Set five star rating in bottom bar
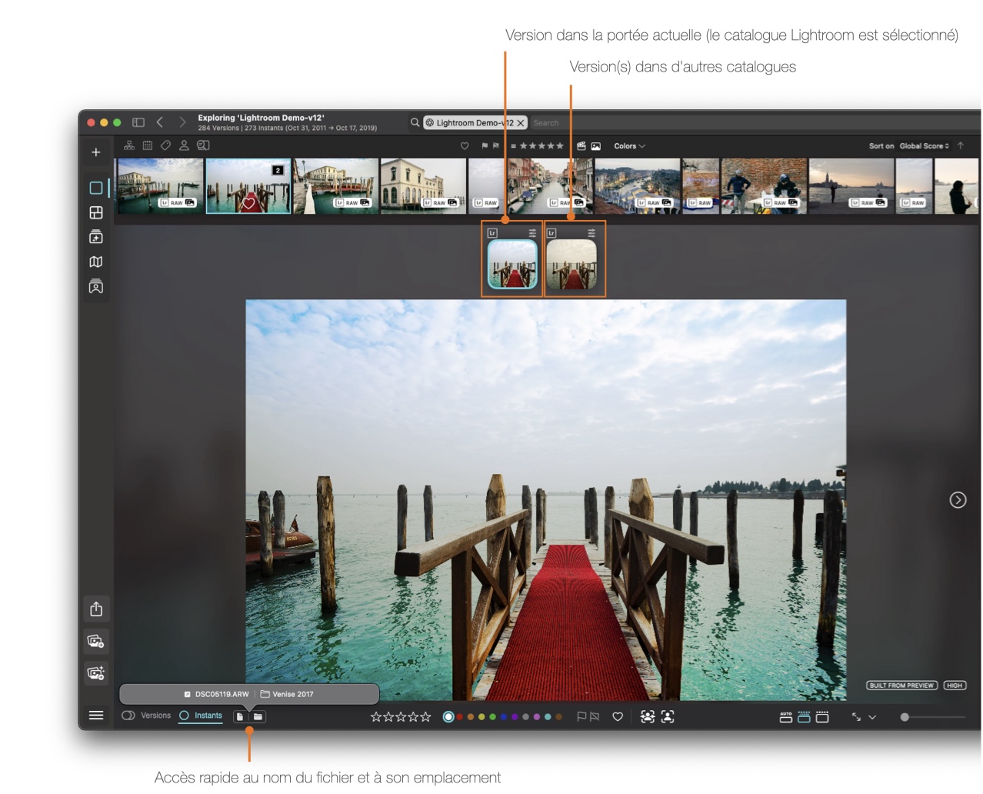This screenshot has width=983, height=794. 425,716
